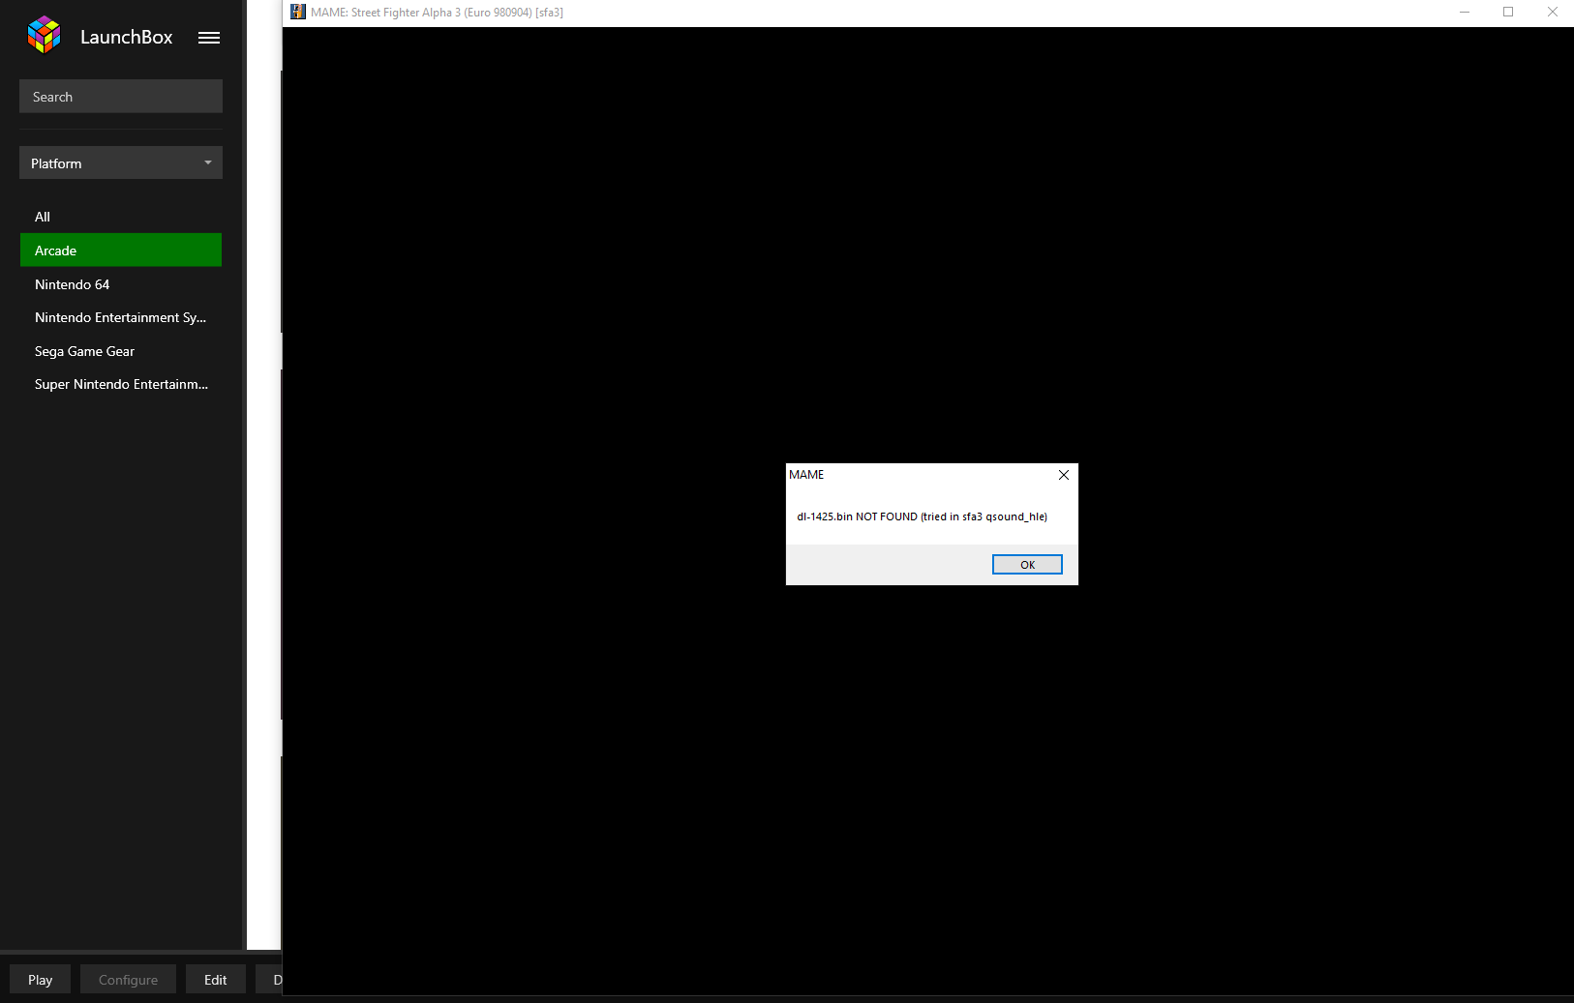The width and height of the screenshot is (1574, 1003).
Task: Click the 'dl-1425.bin NOT FOUND' message
Action: [x=922, y=516]
